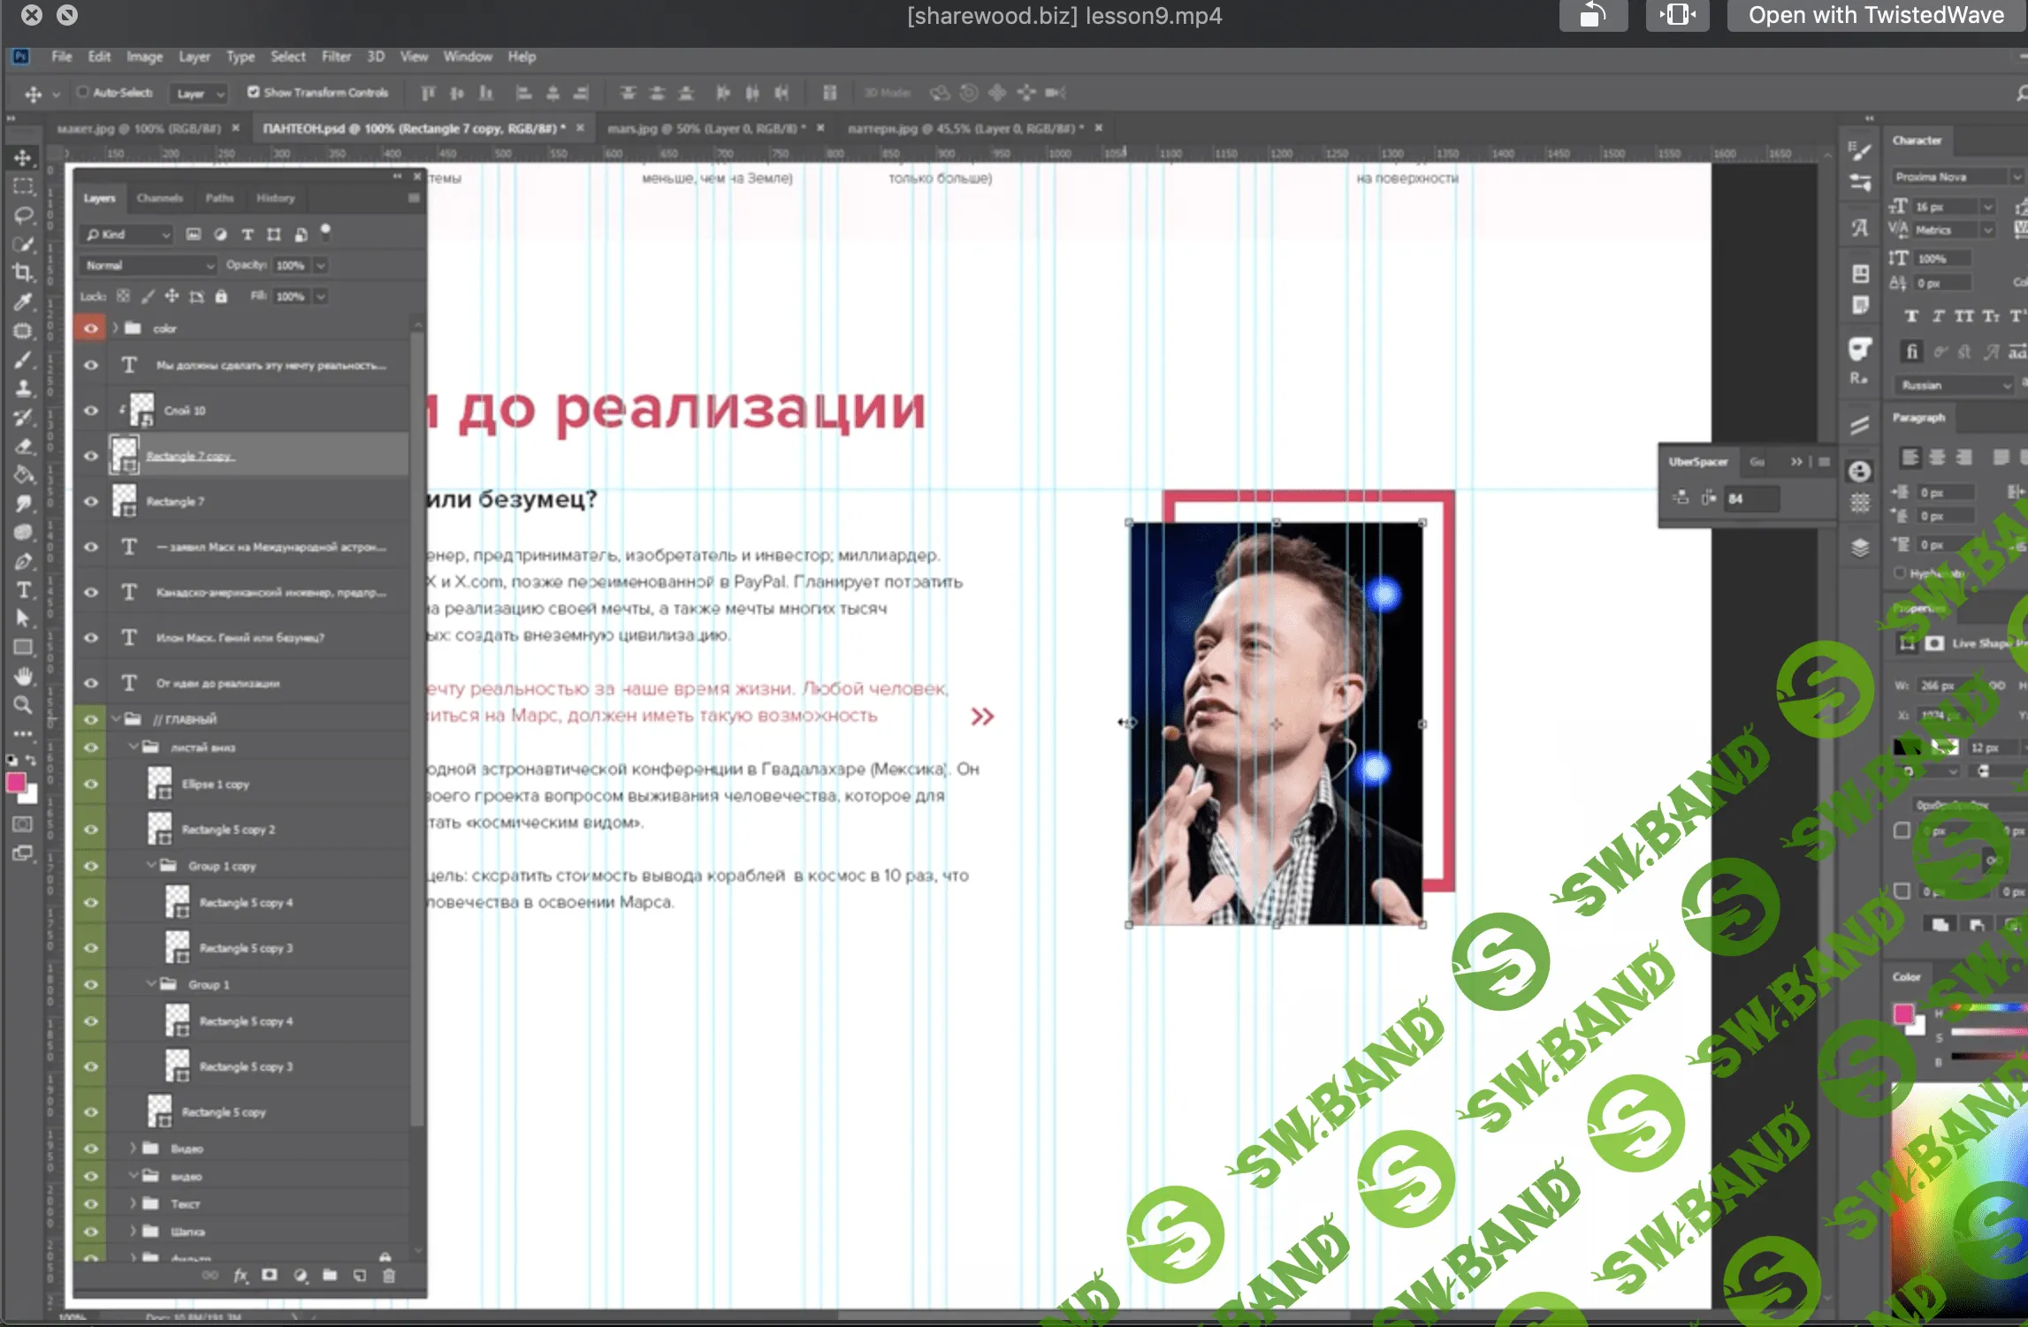Select the Hand tool
2028x1327 pixels.
point(23,677)
